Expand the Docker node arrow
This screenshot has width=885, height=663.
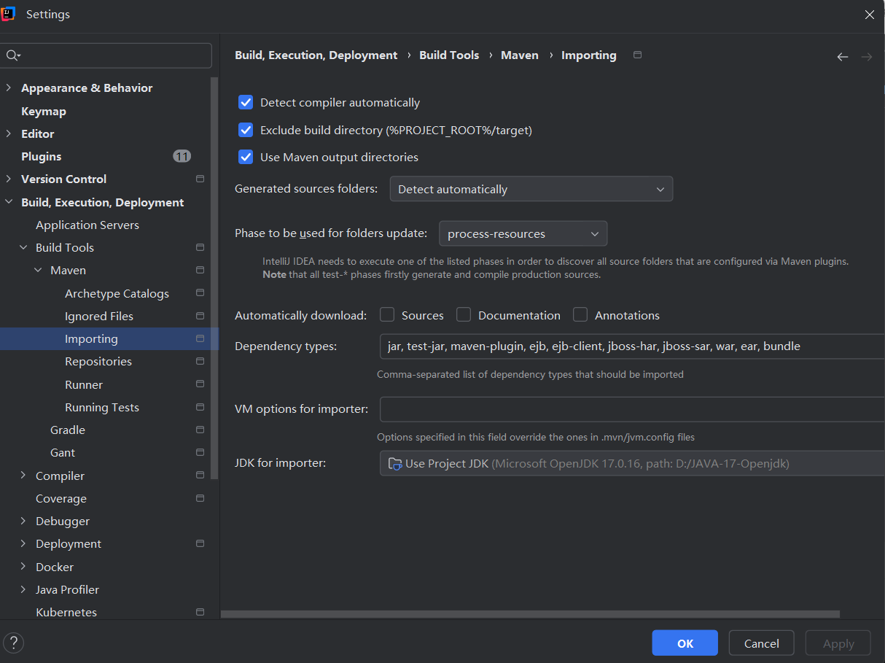pos(23,567)
